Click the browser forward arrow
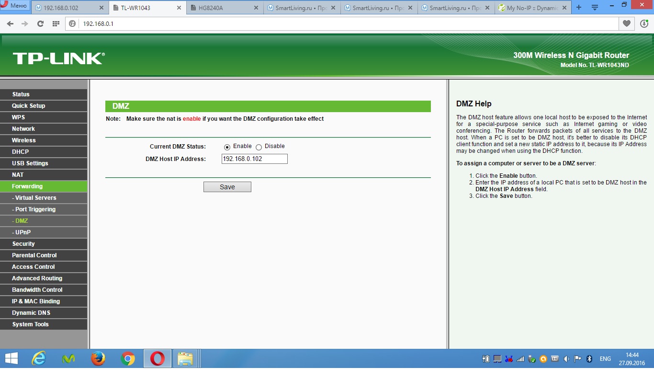Viewport: 654px width, 391px height. [x=25, y=23]
